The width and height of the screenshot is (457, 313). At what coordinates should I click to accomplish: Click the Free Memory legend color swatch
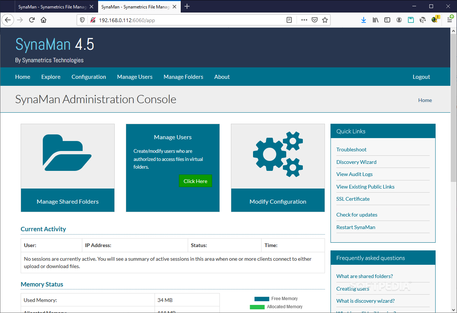pyautogui.click(x=262, y=299)
